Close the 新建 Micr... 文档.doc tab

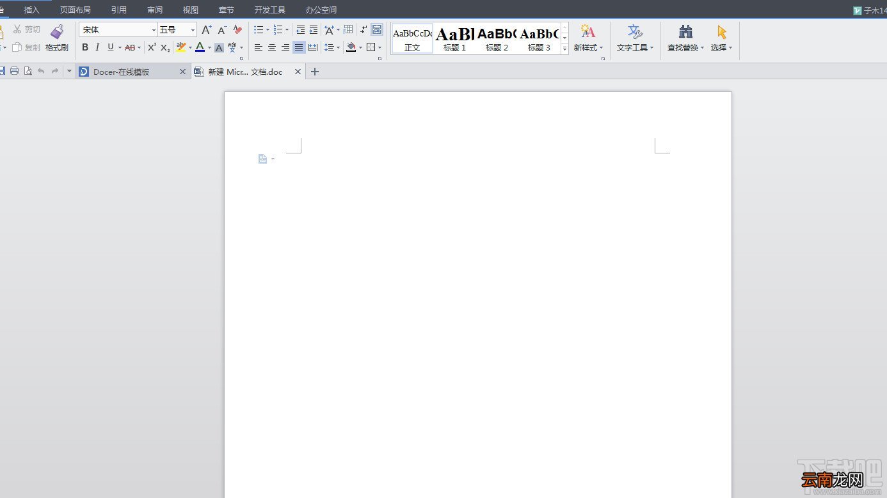298,72
